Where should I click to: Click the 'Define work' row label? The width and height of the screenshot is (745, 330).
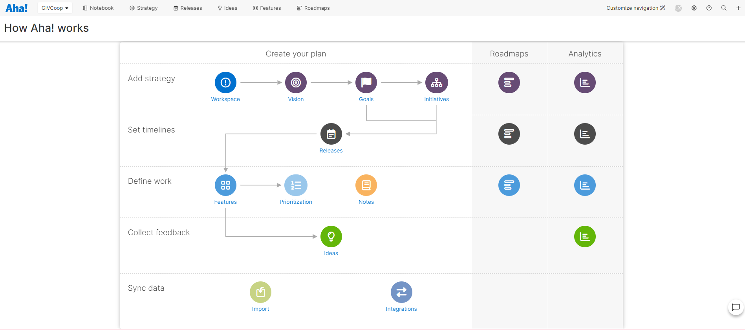click(150, 181)
